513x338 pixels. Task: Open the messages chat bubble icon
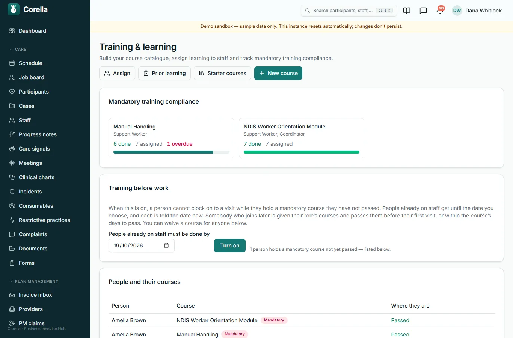tap(423, 11)
